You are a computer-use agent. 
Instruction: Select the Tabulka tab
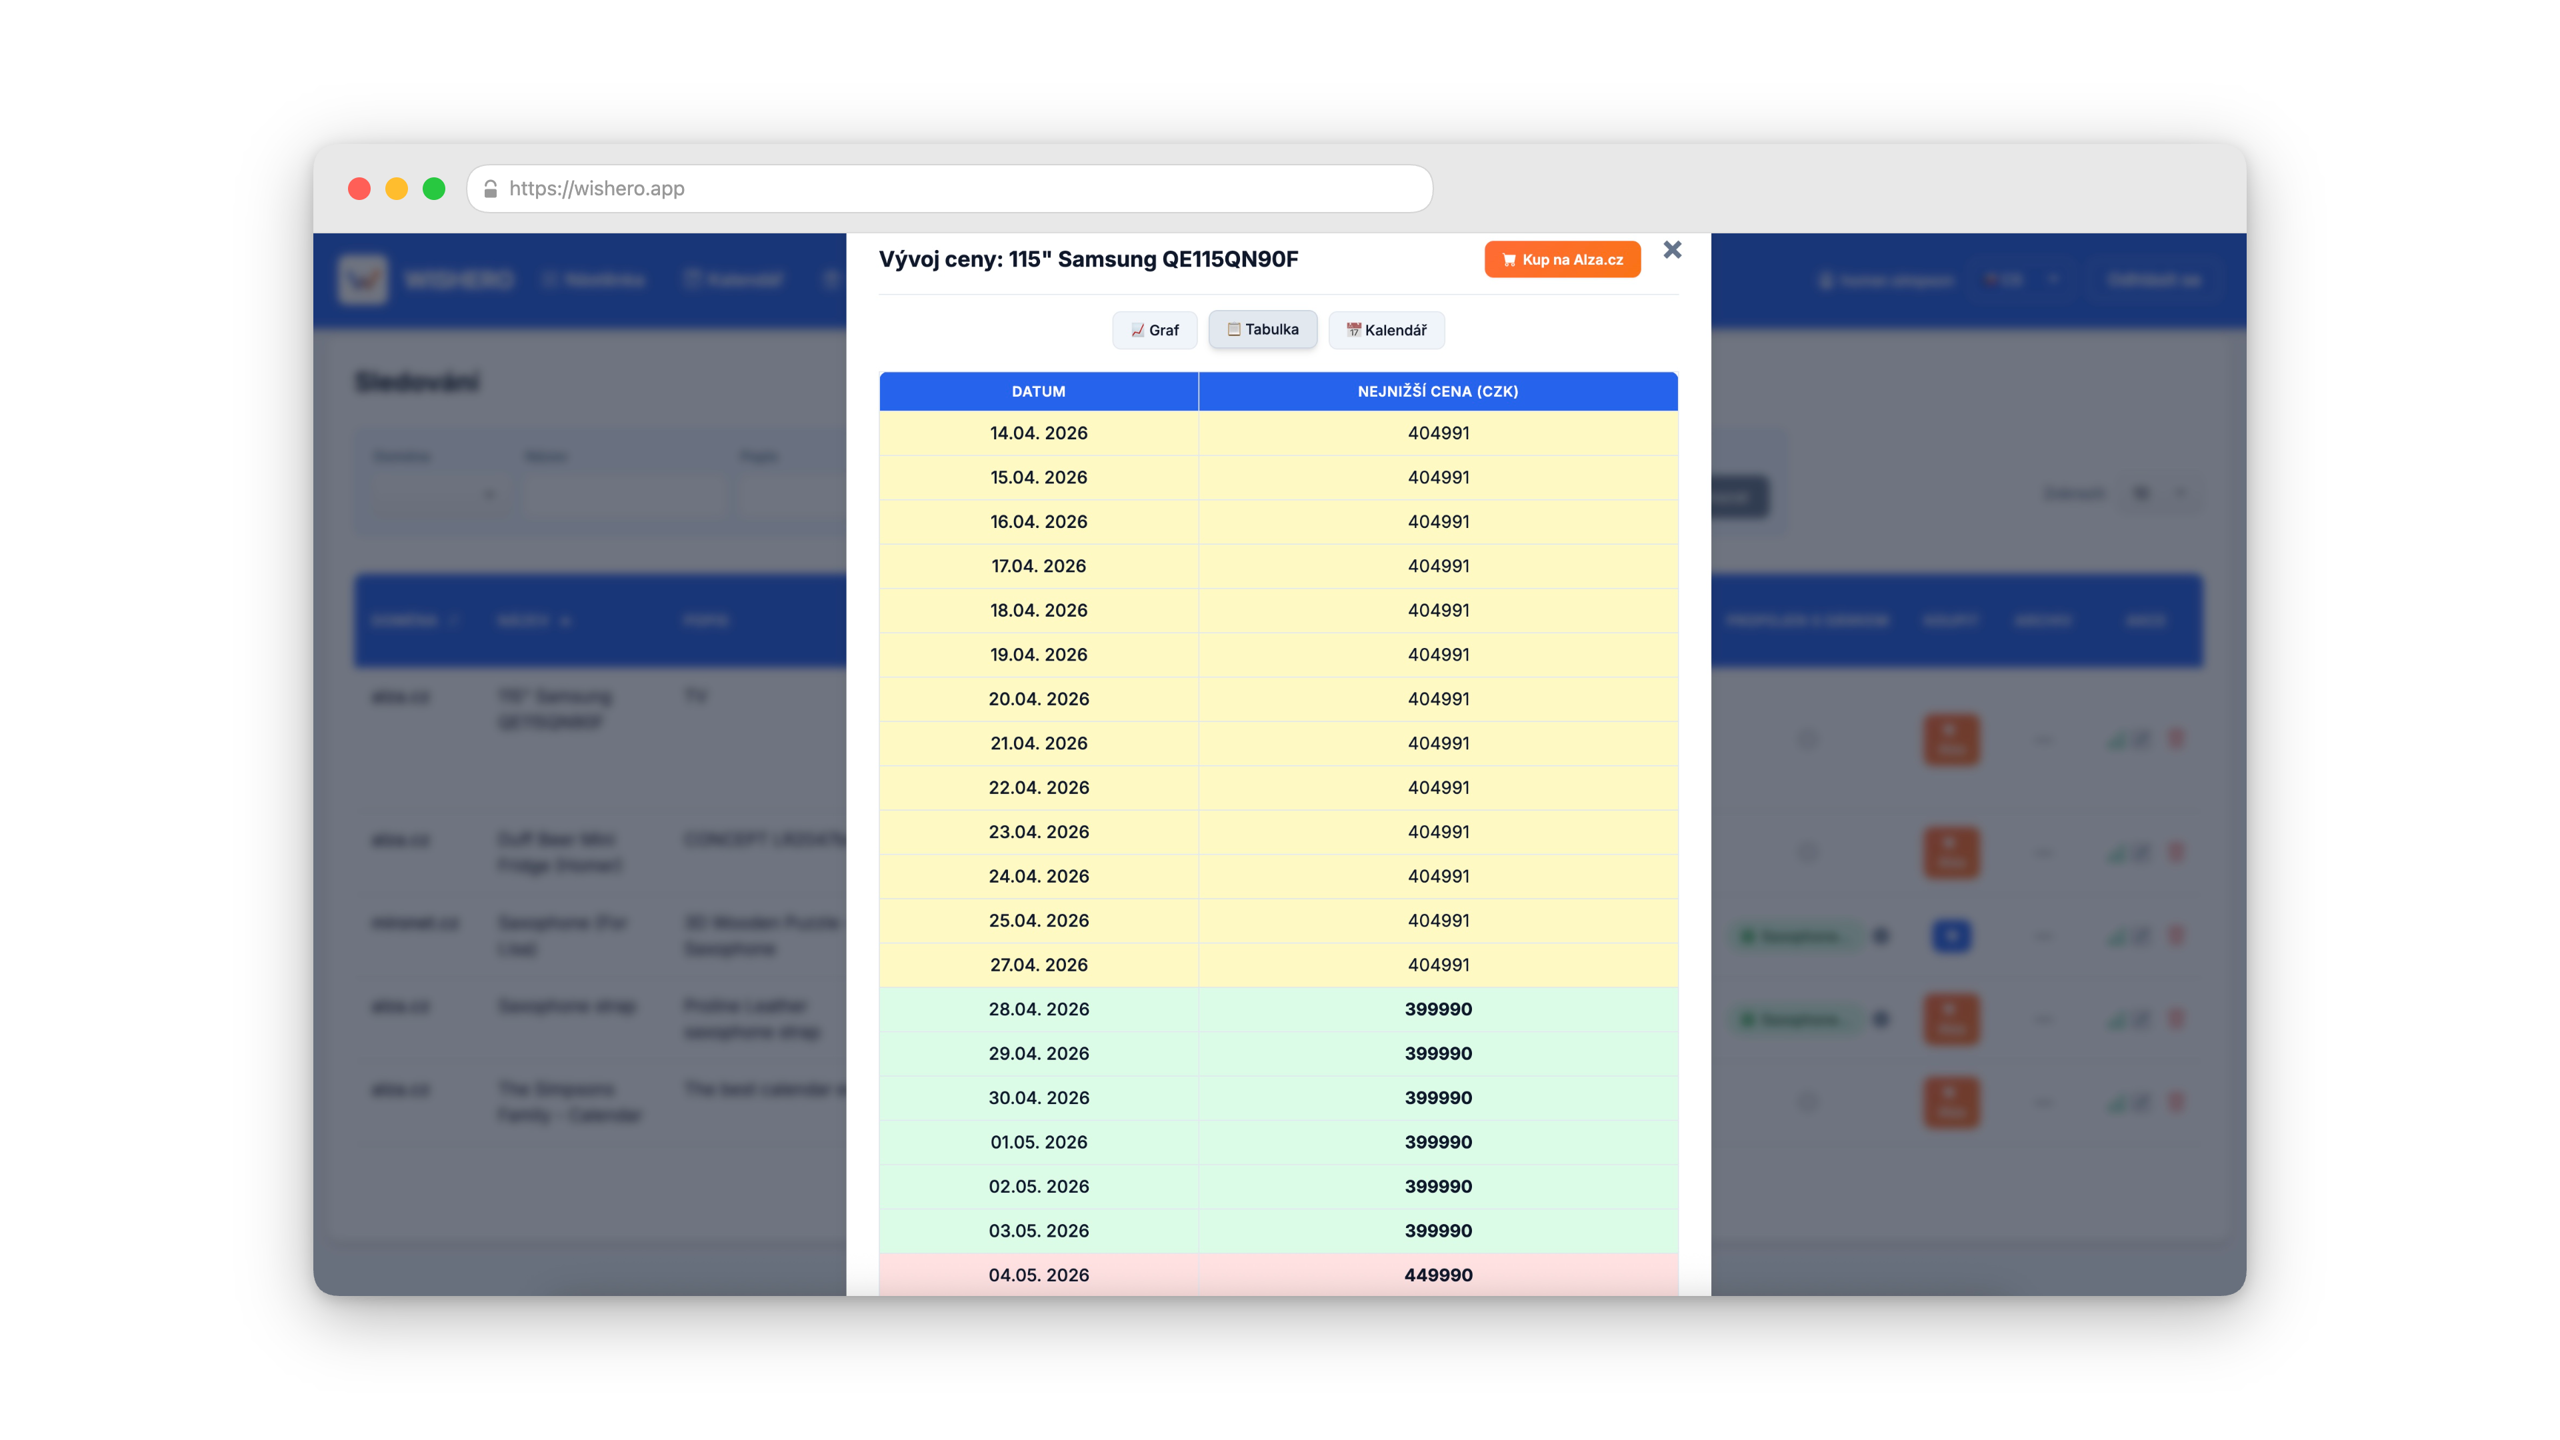pos(1263,330)
